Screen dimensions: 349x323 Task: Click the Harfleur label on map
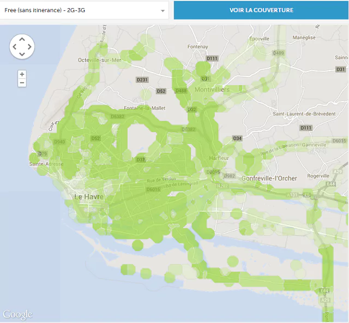219,158
